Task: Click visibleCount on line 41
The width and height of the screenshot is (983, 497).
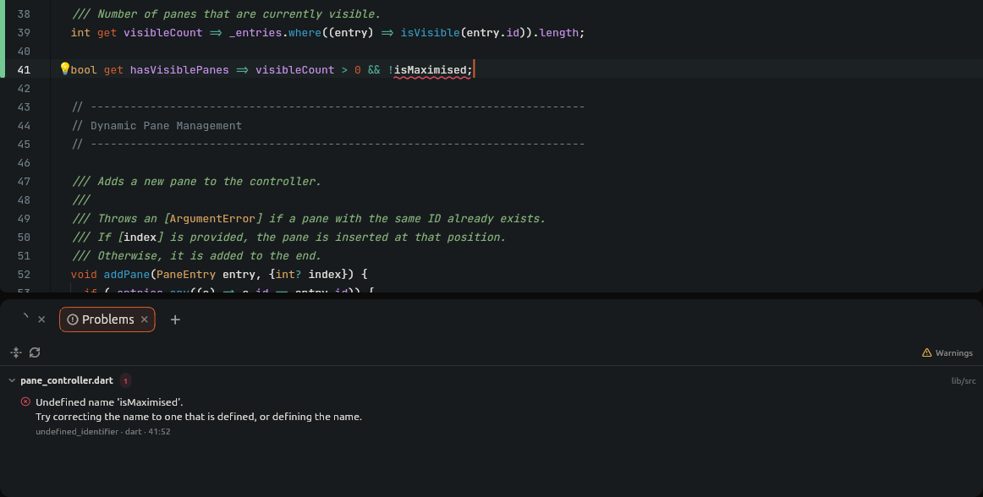Action: pyautogui.click(x=294, y=69)
